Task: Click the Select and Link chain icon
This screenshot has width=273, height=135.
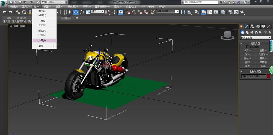Action: coord(17,12)
